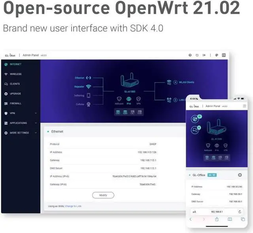253x233 pixels.
Task: Select the Ethernet connection icon
Action: pos(89,78)
